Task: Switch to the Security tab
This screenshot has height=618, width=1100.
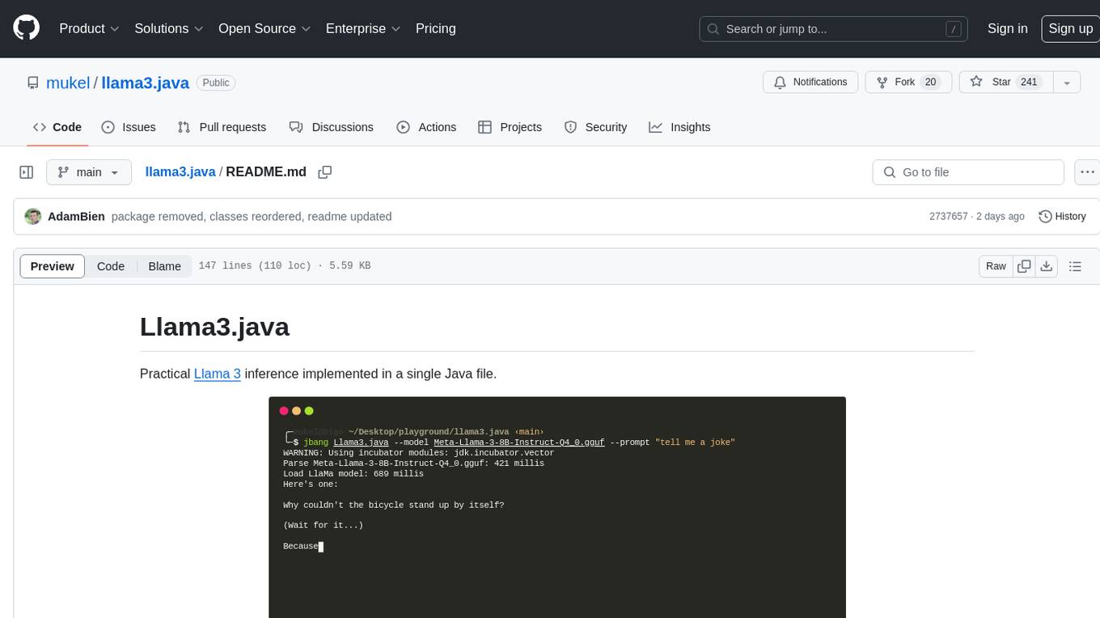Action: [595, 127]
